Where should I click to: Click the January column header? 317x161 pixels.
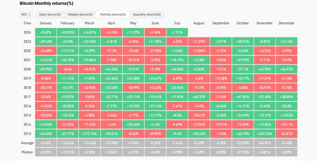click(x=46, y=23)
